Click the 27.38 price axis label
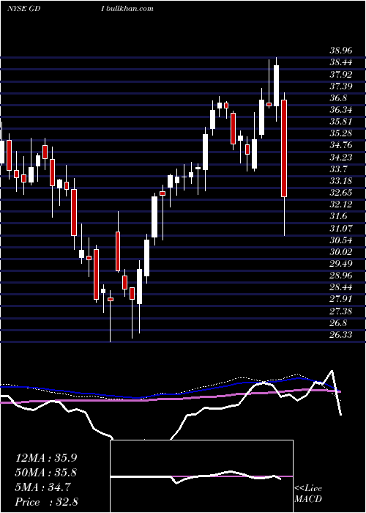The image size is (366, 513). tap(341, 311)
